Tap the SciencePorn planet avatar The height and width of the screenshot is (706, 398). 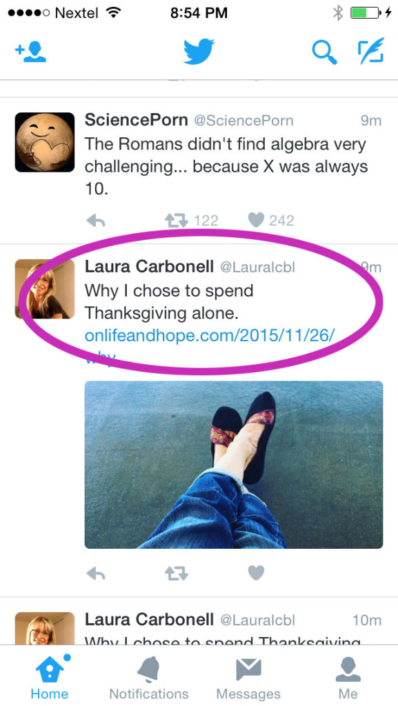coord(45,142)
